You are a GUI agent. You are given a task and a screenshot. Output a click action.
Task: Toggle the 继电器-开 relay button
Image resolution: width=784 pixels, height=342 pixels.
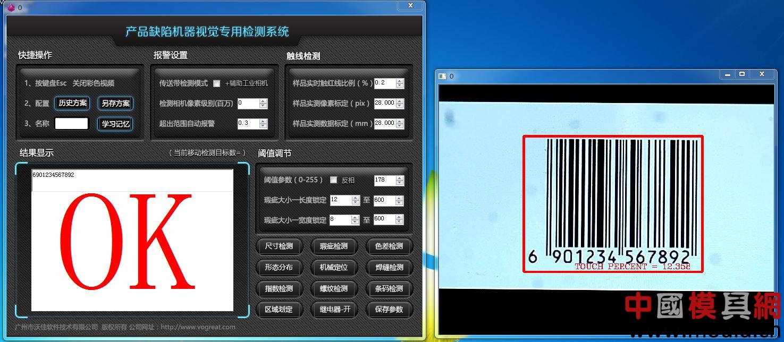tap(334, 310)
